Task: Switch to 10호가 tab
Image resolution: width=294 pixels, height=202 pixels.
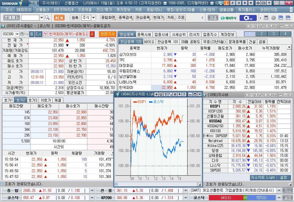Action: point(46,100)
